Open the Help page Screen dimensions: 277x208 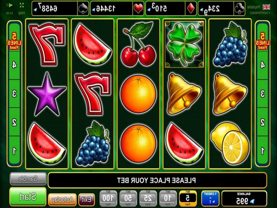pos(22,13)
